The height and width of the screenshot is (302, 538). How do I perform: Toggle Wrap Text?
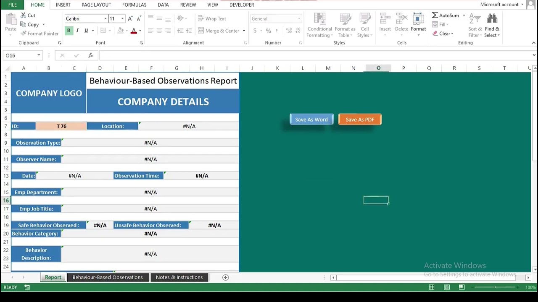(x=212, y=18)
